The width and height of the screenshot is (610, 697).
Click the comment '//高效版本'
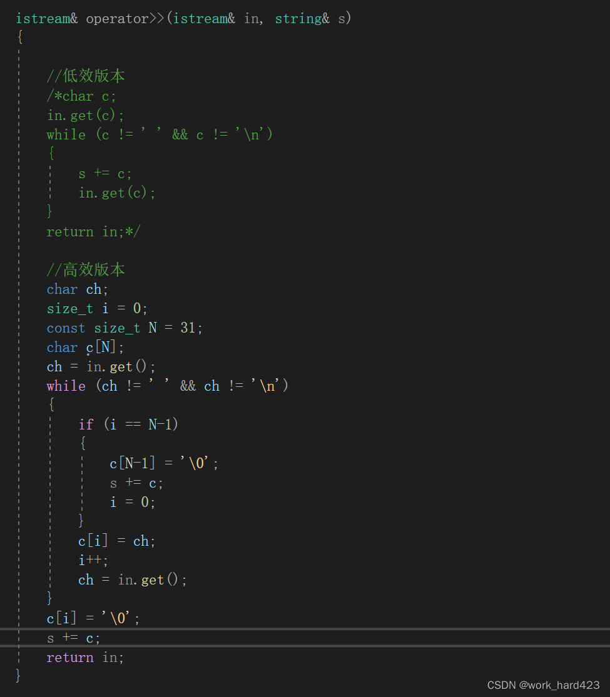pos(86,270)
